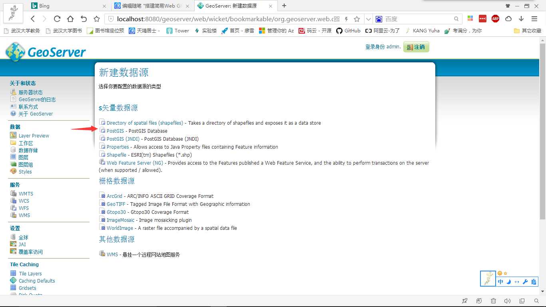Open Directory of spatial files (shapefiles) link
Image resolution: width=546 pixels, height=307 pixels.
pyautogui.click(x=145, y=123)
